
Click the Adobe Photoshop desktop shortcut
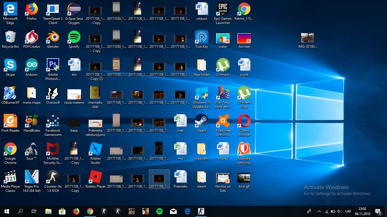tap(53, 70)
